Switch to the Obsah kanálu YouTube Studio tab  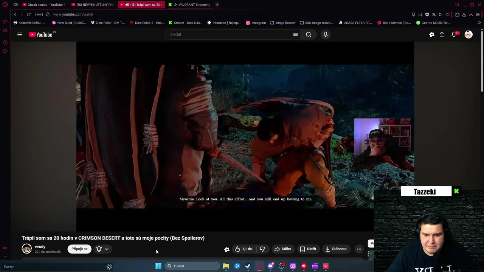tap(43, 5)
